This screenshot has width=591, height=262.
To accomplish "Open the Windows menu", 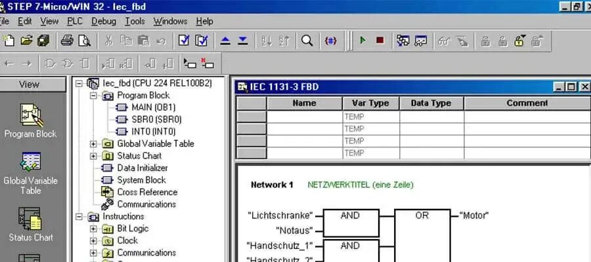I will (170, 22).
